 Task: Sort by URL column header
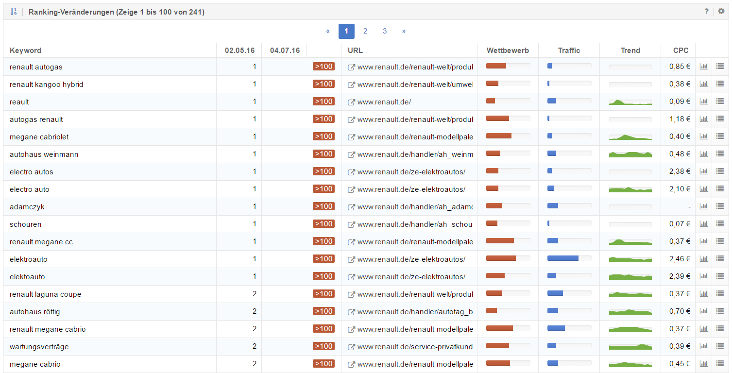point(355,51)
